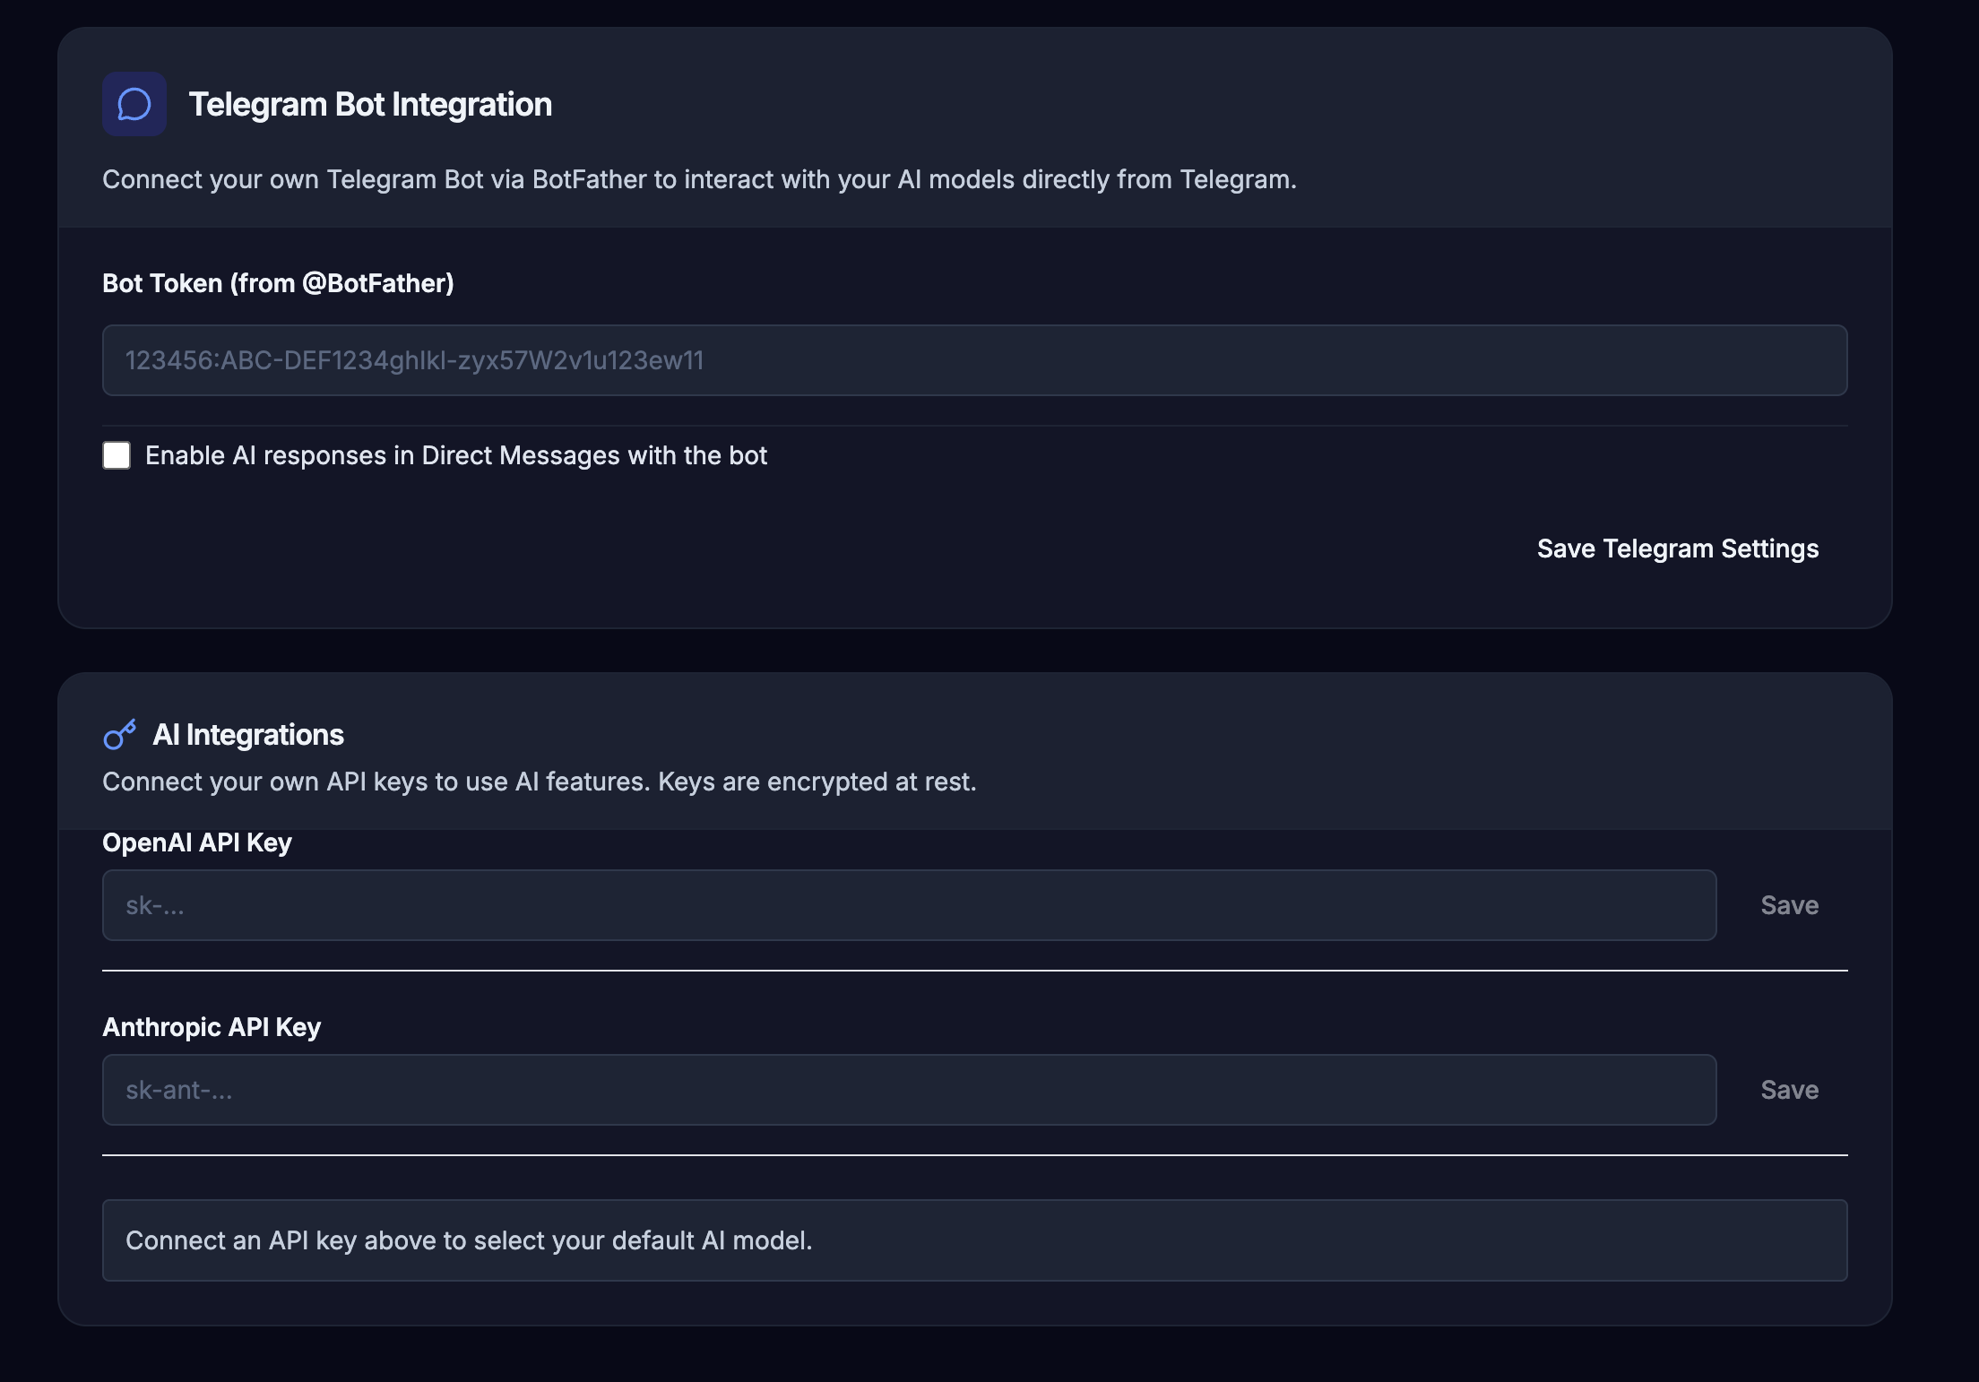The width and height of the screenshot is (1979, 1382).
Task: Click the Bot Token input field
Action: (974, 360)
